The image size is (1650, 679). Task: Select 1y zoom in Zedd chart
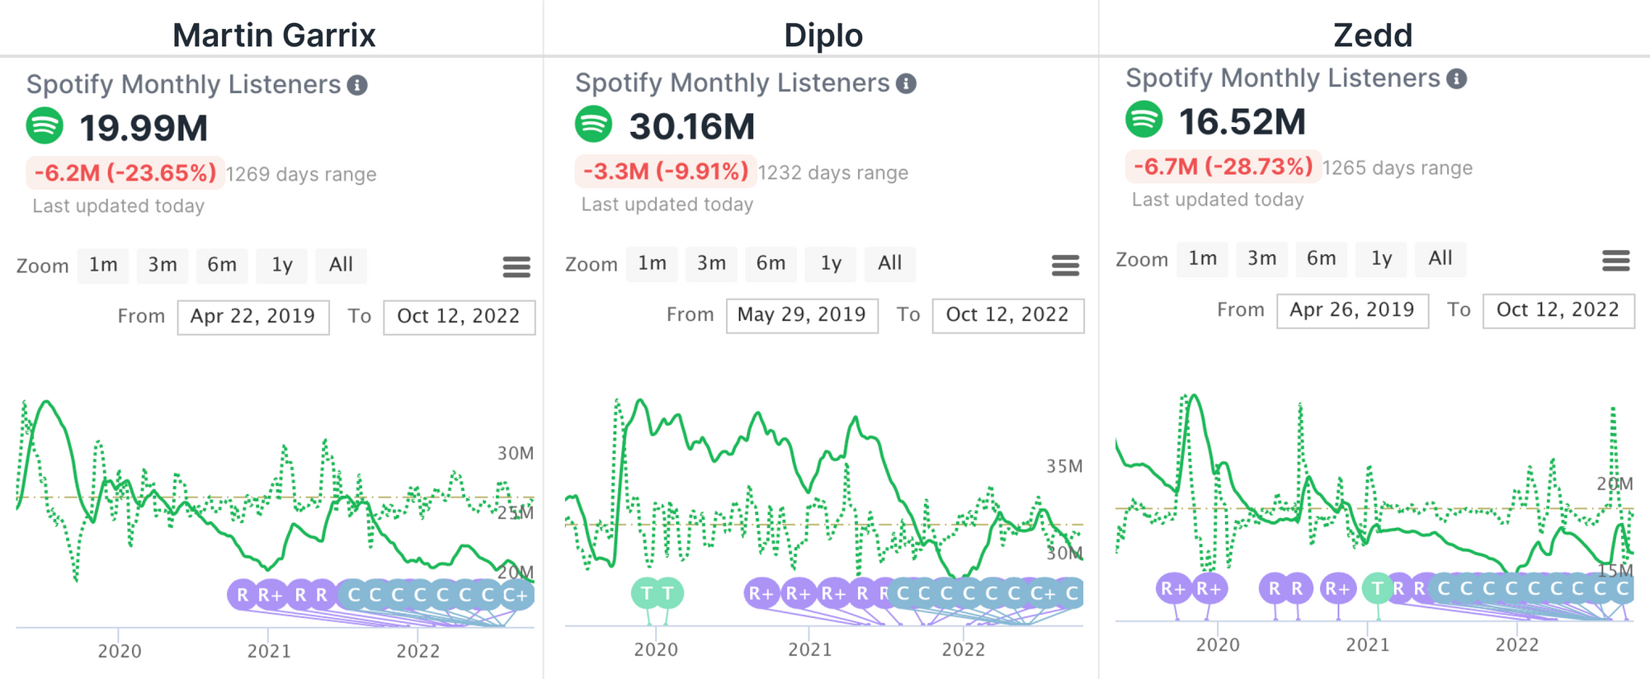(1382, 258)
